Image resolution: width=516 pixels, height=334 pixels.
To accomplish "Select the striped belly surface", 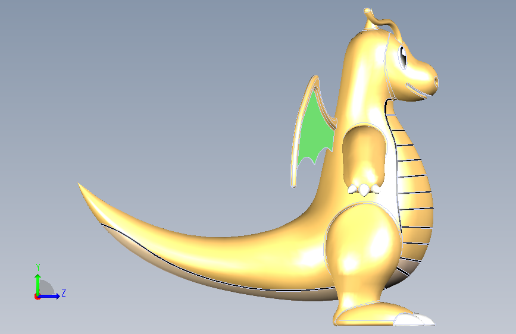I will [414, 194].
